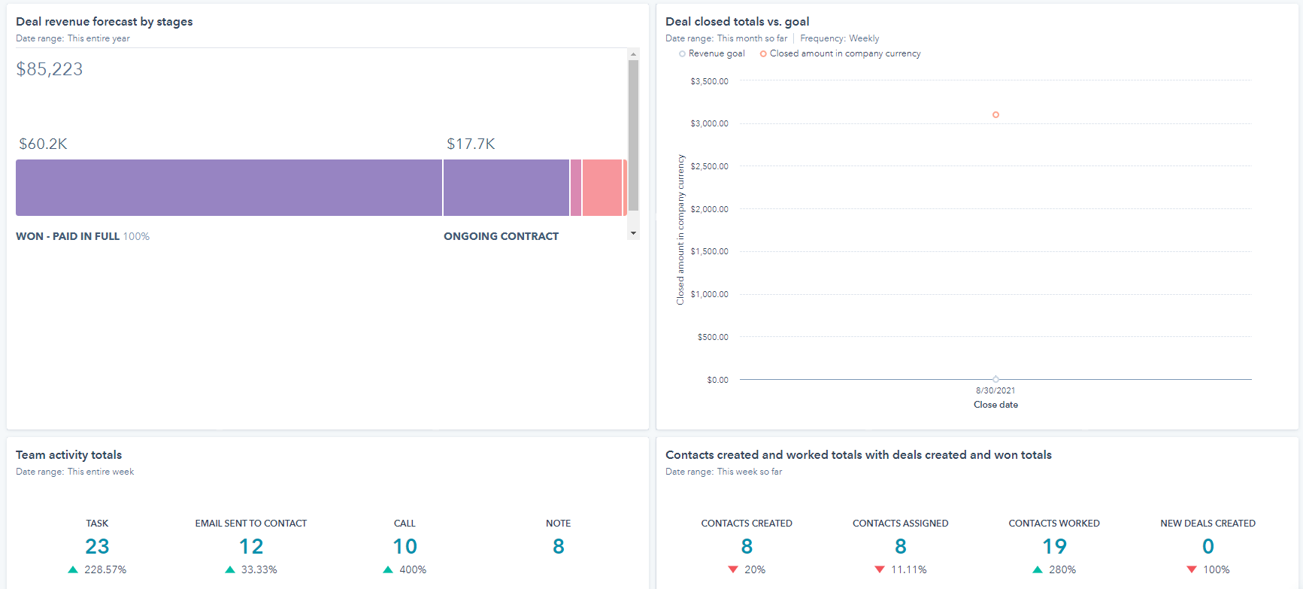The image size is (1303, 589).
Task: Click the forecast chart's vertical scrollbar thumb
Action: coord(633,135)
